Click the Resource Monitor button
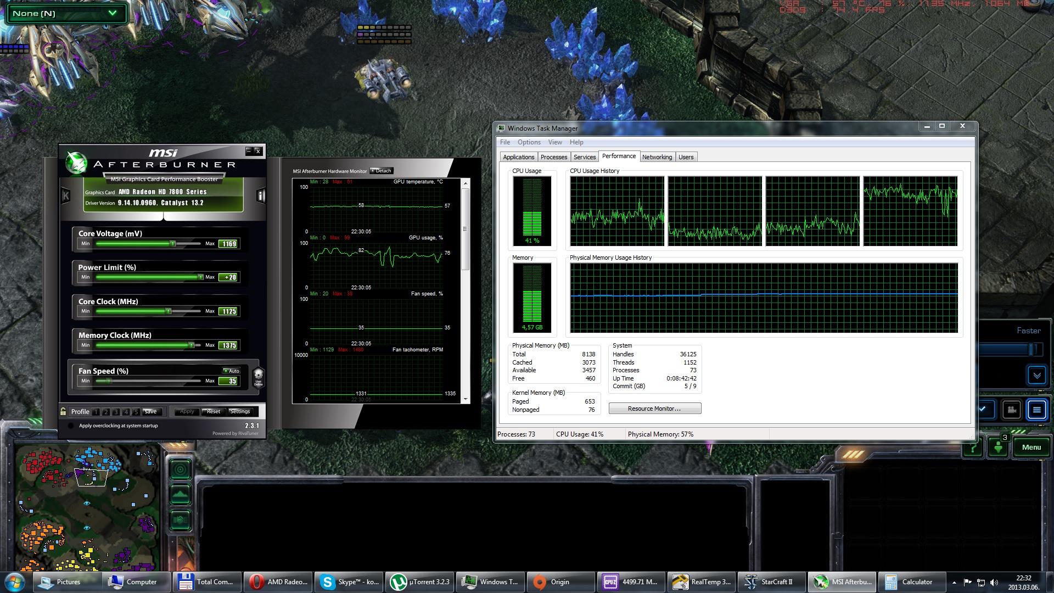Image resolution: width=1054 pixels, height=593 pixels. click(654, 409)
